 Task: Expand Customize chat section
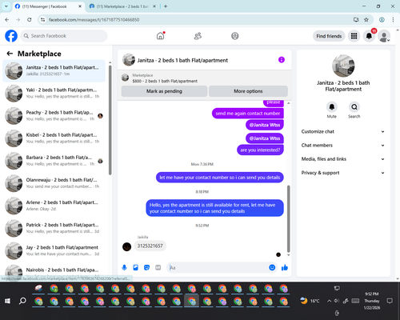coord(343,131)
